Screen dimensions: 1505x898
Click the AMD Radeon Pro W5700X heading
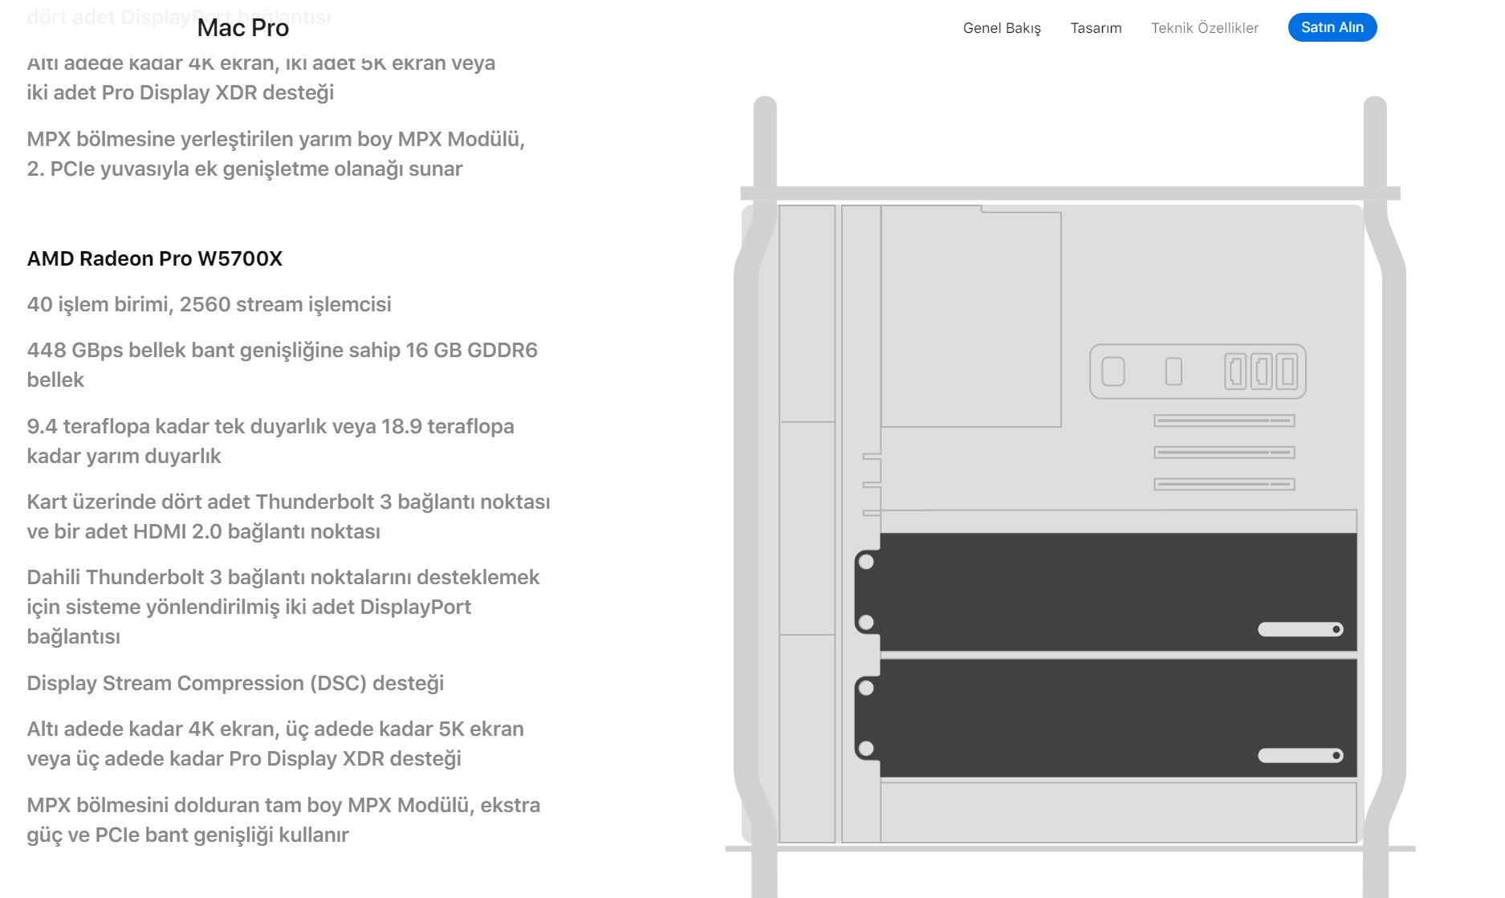[155, 258]
